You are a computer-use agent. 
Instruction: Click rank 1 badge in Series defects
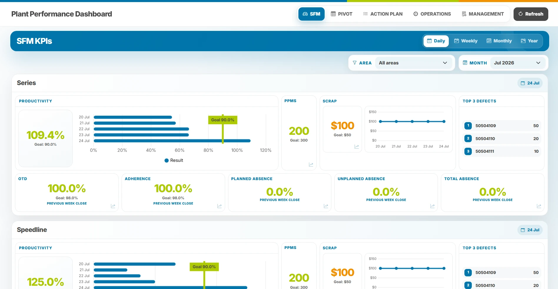pos(468,126)
